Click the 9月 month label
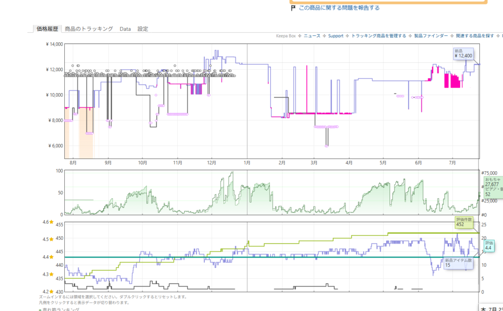This screenshot has width=503, height=311. click(x=108, y=163)
